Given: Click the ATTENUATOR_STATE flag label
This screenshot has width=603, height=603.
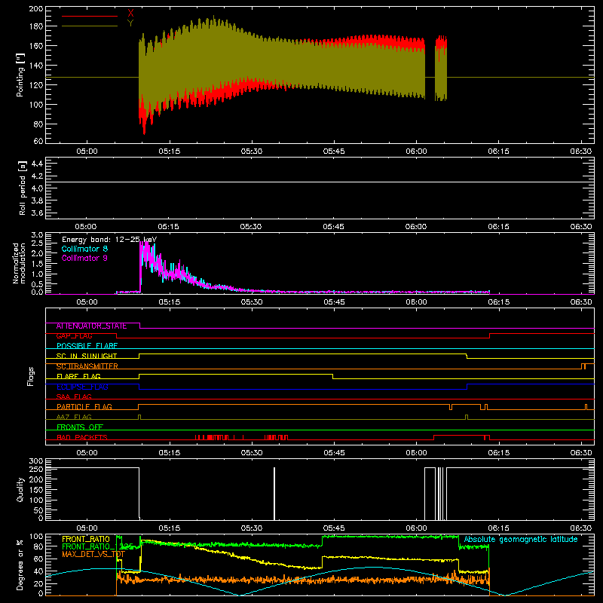Looking at the screenshot, I should click(x=91, y=326).
